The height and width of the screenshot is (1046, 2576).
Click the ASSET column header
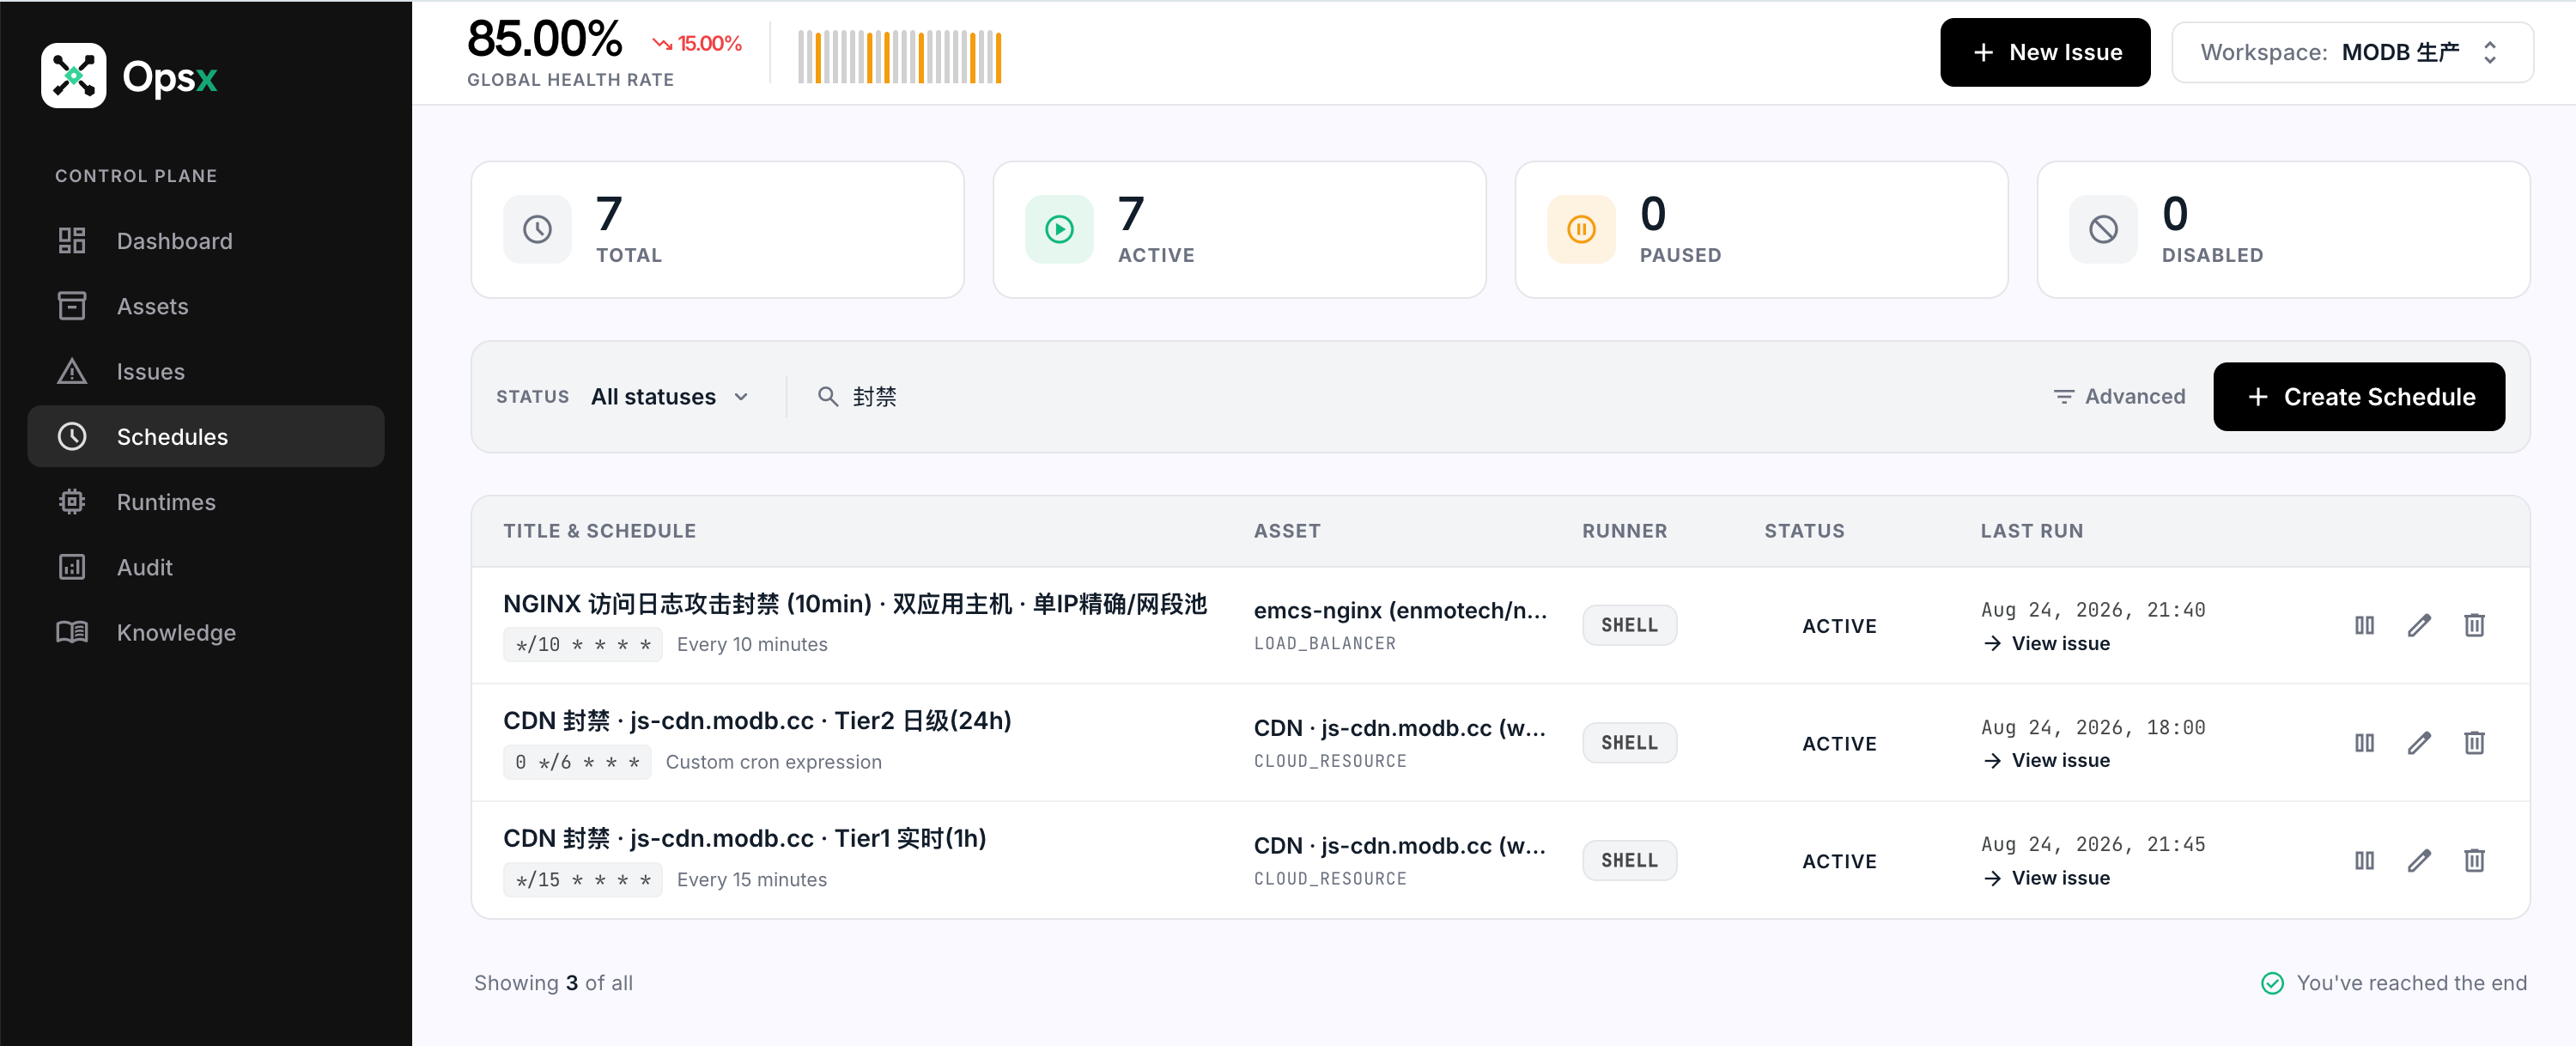pos(1287,531)
